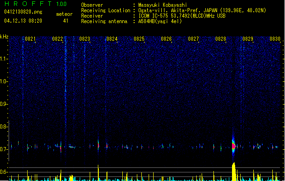Click the 0823 time marker
Screen dimensions: 285x181
coord(85,39)
